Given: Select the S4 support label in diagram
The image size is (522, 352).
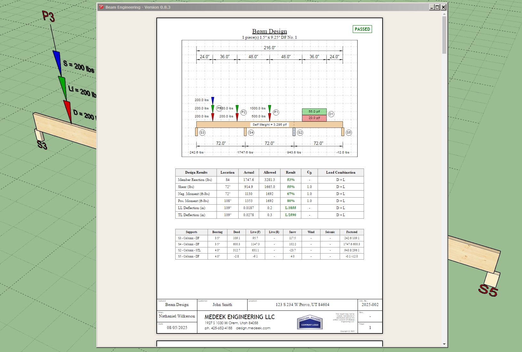Looking at the screenshot, I should pyautogui.click(x=251, y=132).
